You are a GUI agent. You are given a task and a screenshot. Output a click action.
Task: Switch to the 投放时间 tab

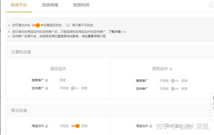tap(81, 5)
